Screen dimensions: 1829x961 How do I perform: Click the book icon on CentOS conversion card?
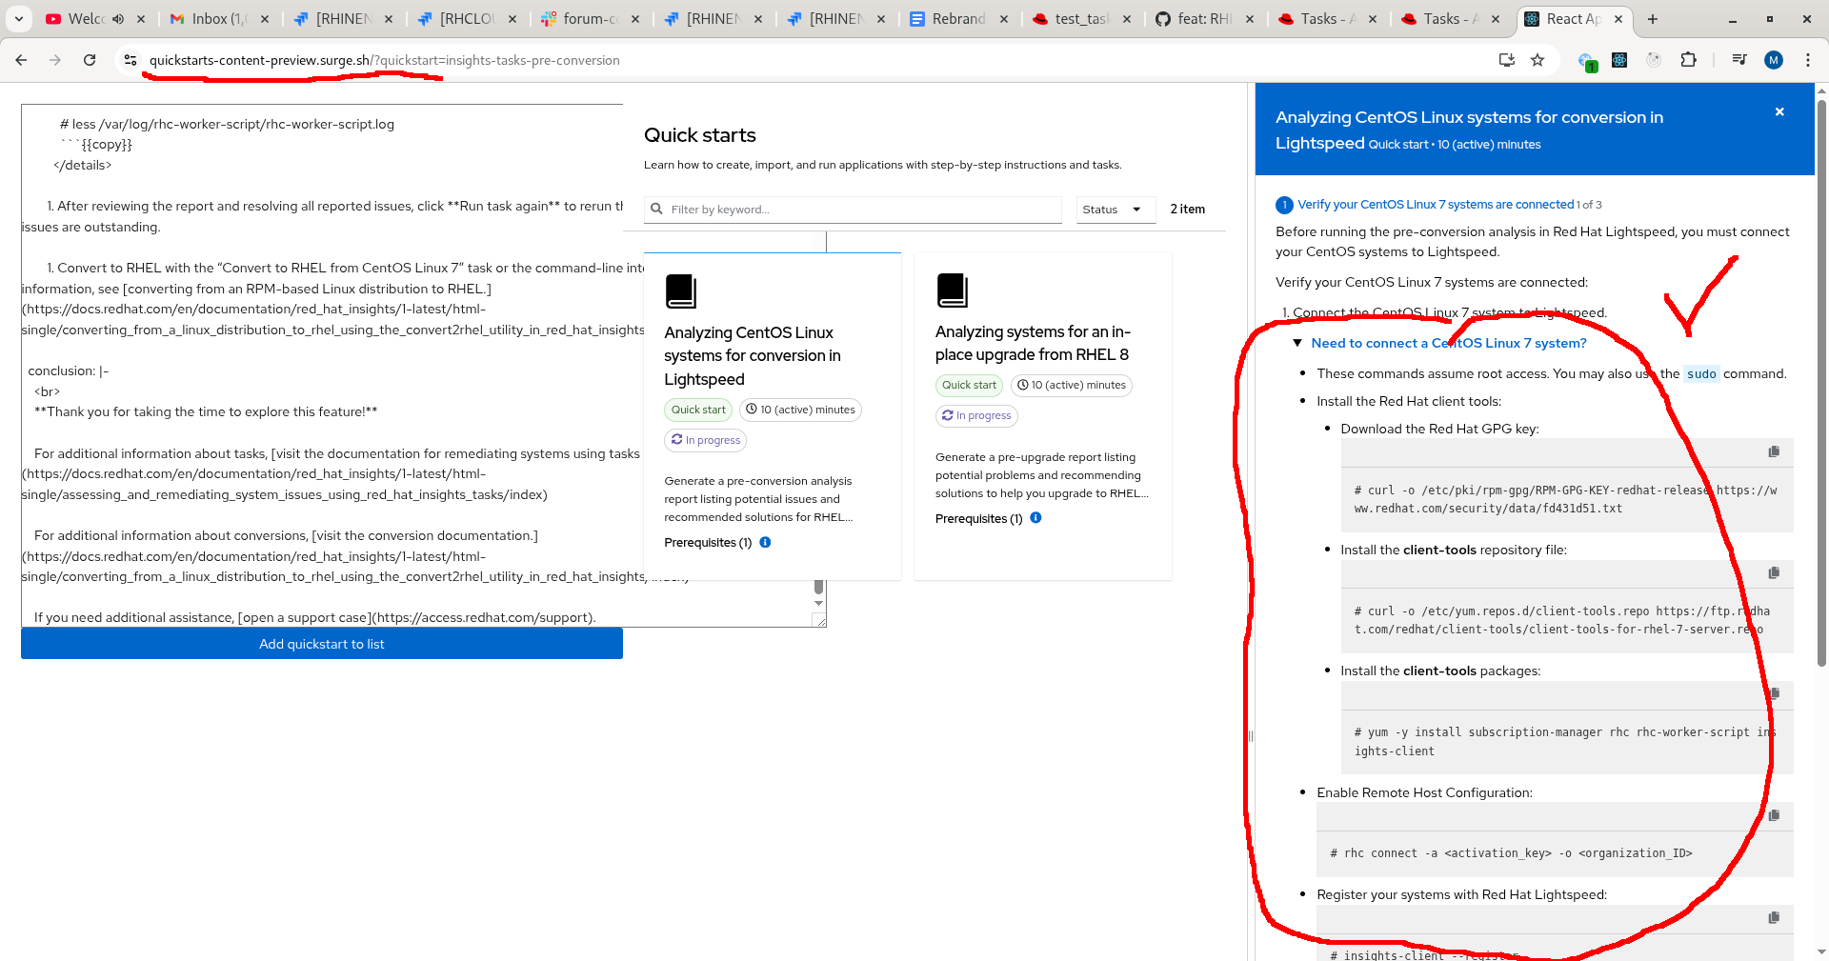click(x=681, y=290)
